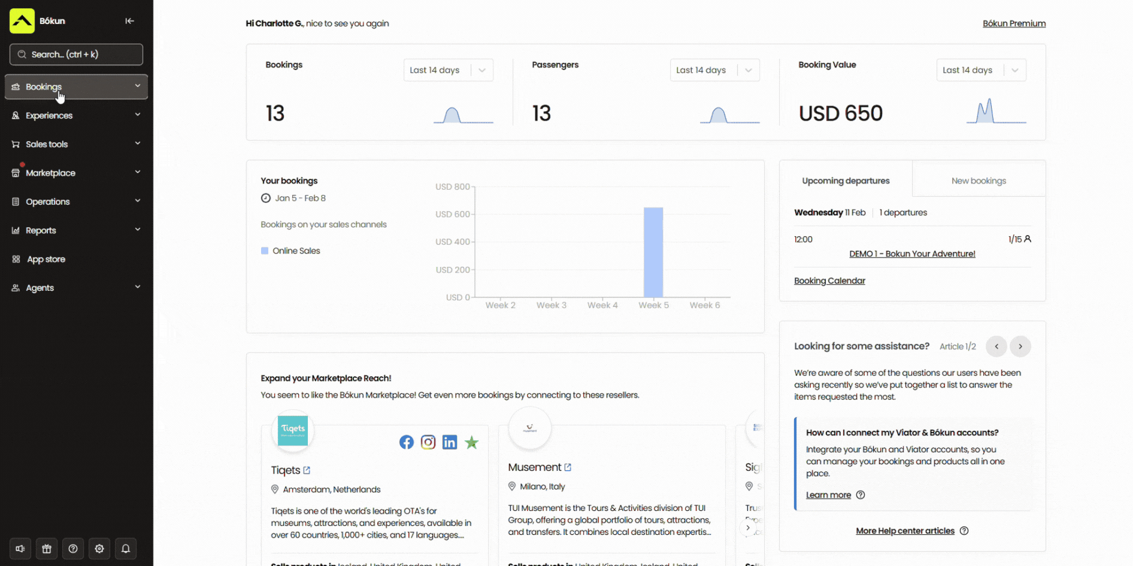This screenshot has height=566, width=1133.
Task: Click the Bókun Premium link
Action: 1014,23
